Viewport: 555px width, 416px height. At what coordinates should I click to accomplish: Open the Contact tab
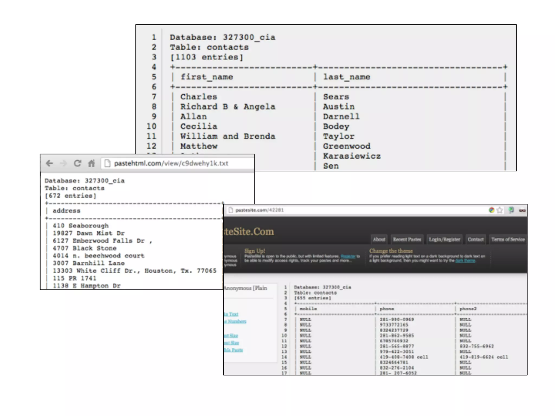[x=476, y=239]
